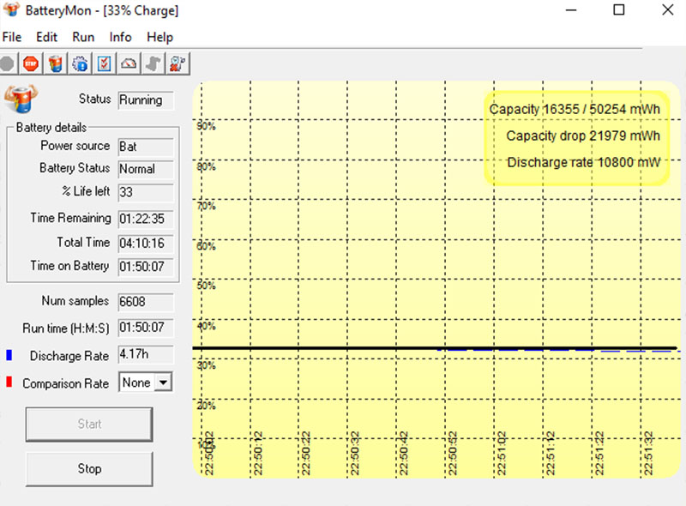The width and height of the screenshot is (686, 506).
Task: Click the gray octagon start toolbar icon
Action: coord(8,64)
